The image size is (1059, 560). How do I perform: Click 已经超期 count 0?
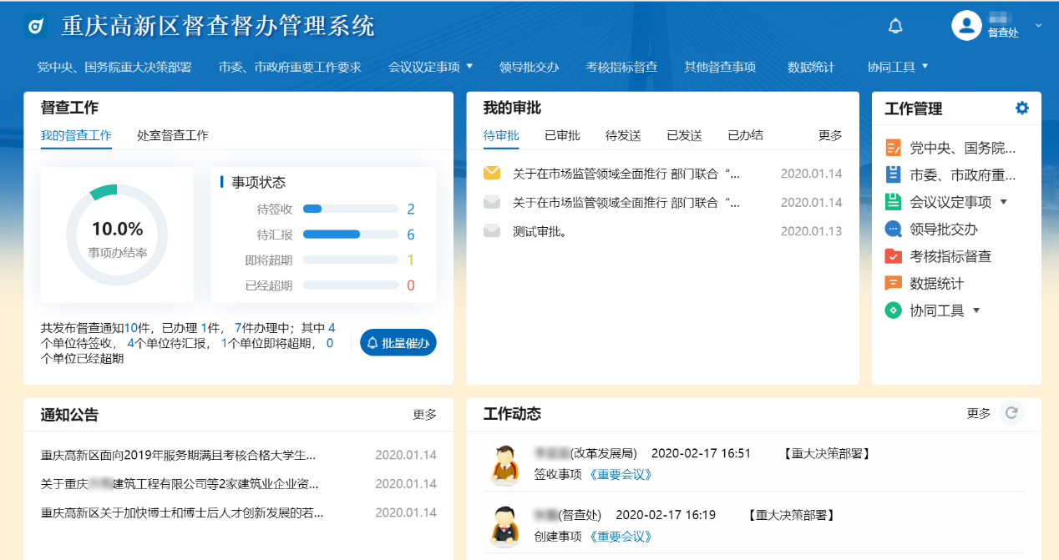tap(411, 285)
